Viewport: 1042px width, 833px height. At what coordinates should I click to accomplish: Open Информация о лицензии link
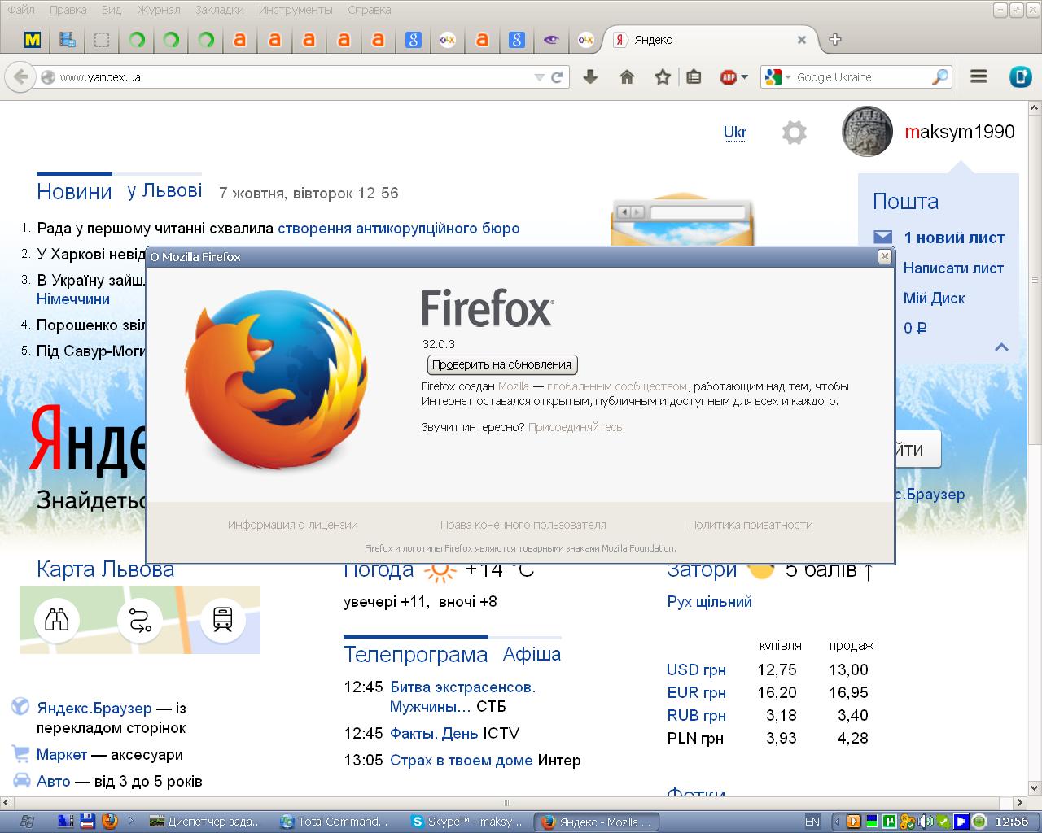point(293,525)
